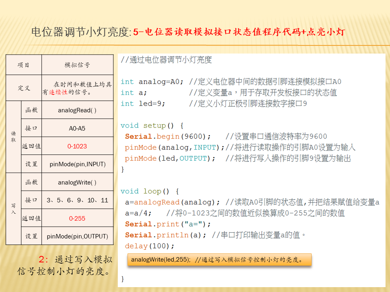Click the comment '//定义小灯正极引脚连接数字接口9'

click(x=248, y=103)
